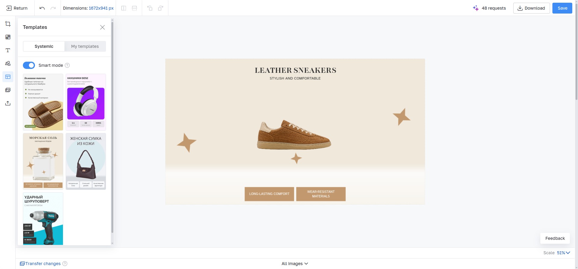Choose the sea salt template
The width and height of the screenshot is (578, 269).
tap(43, 161)
